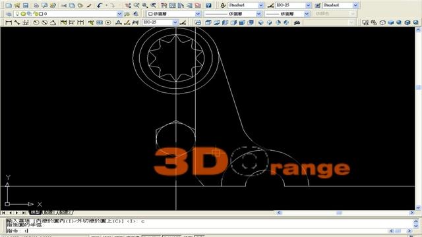This screenshot has width=422, height=237.
Task: Select the Quick Dimension tool
Action: point(63,22)
